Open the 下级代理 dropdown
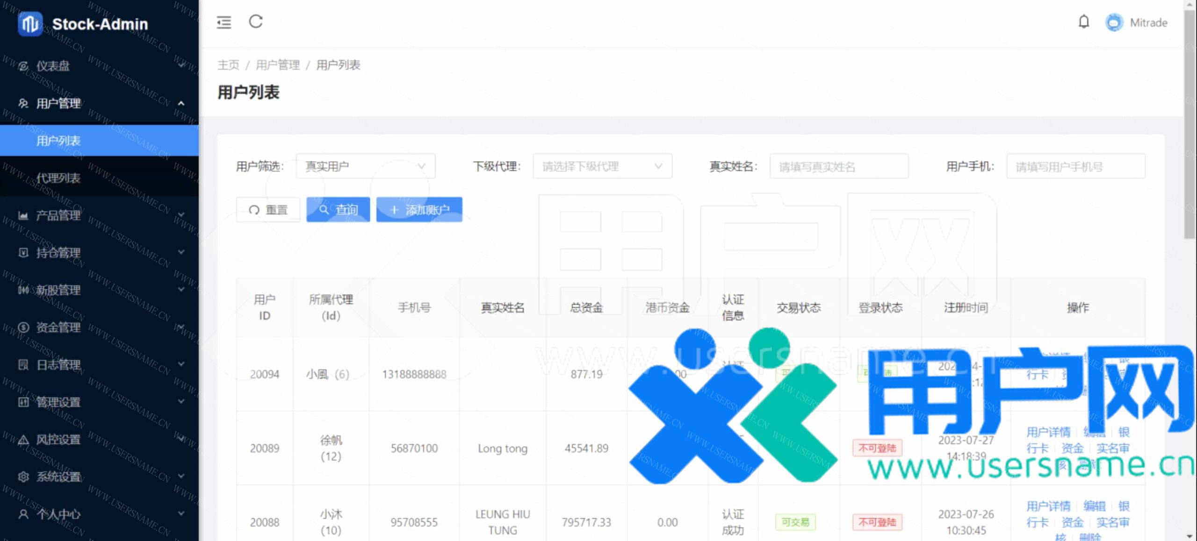The width and height of the screenshot is (1197, 541). (602, 166)
